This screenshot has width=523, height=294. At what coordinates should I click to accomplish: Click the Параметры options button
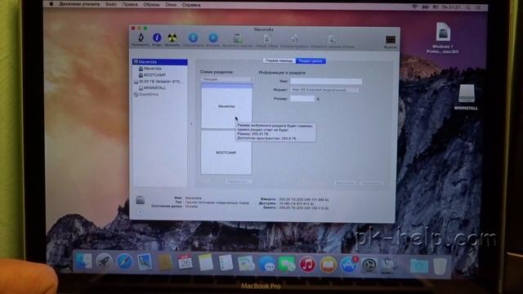coord(238,181)
